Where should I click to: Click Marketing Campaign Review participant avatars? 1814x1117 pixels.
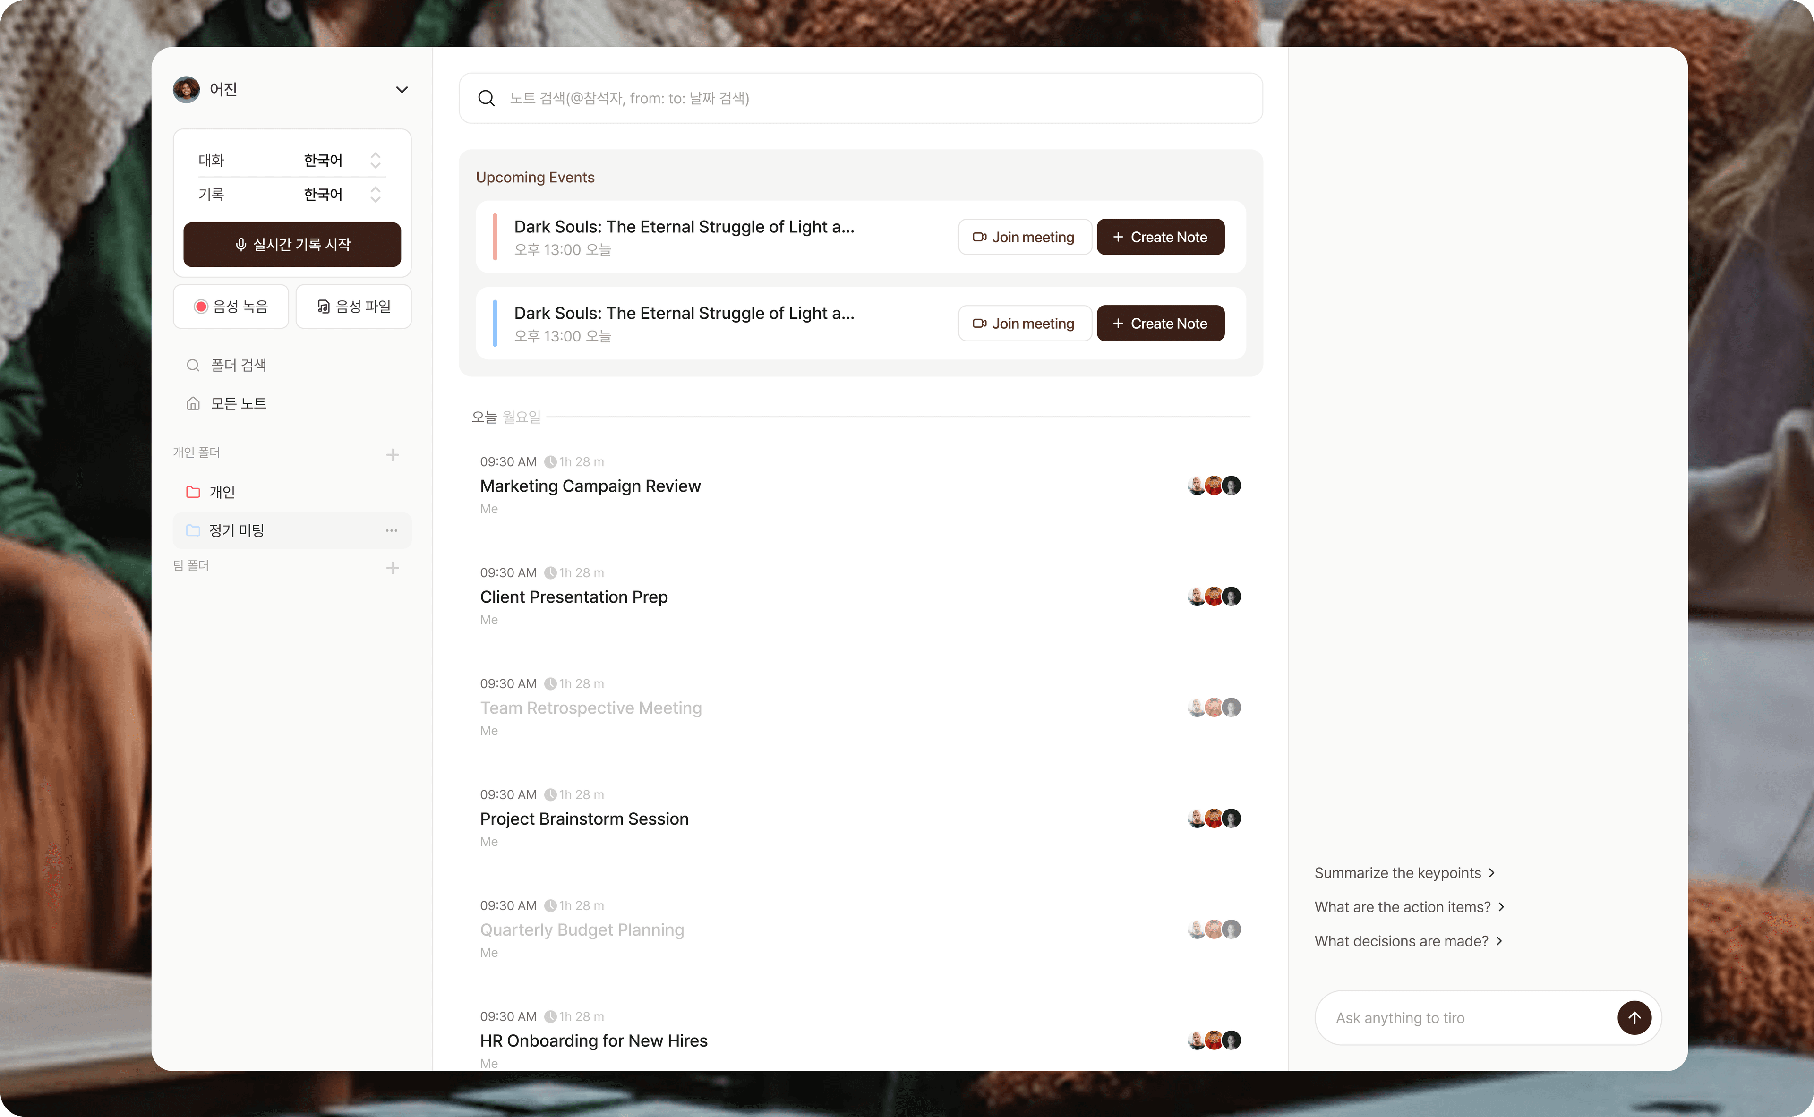[1213, 486]
